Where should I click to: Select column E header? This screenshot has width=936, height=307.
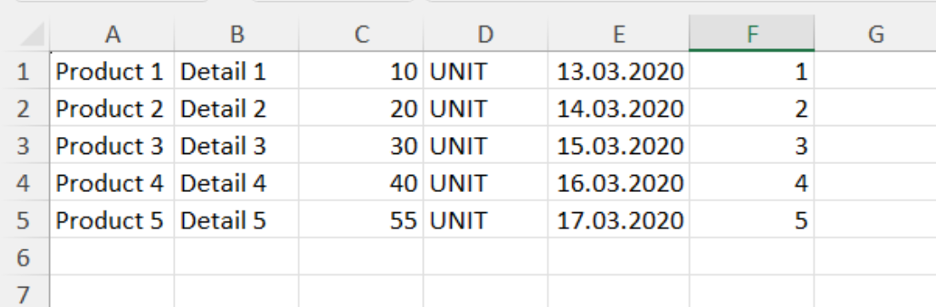point(618,35)
